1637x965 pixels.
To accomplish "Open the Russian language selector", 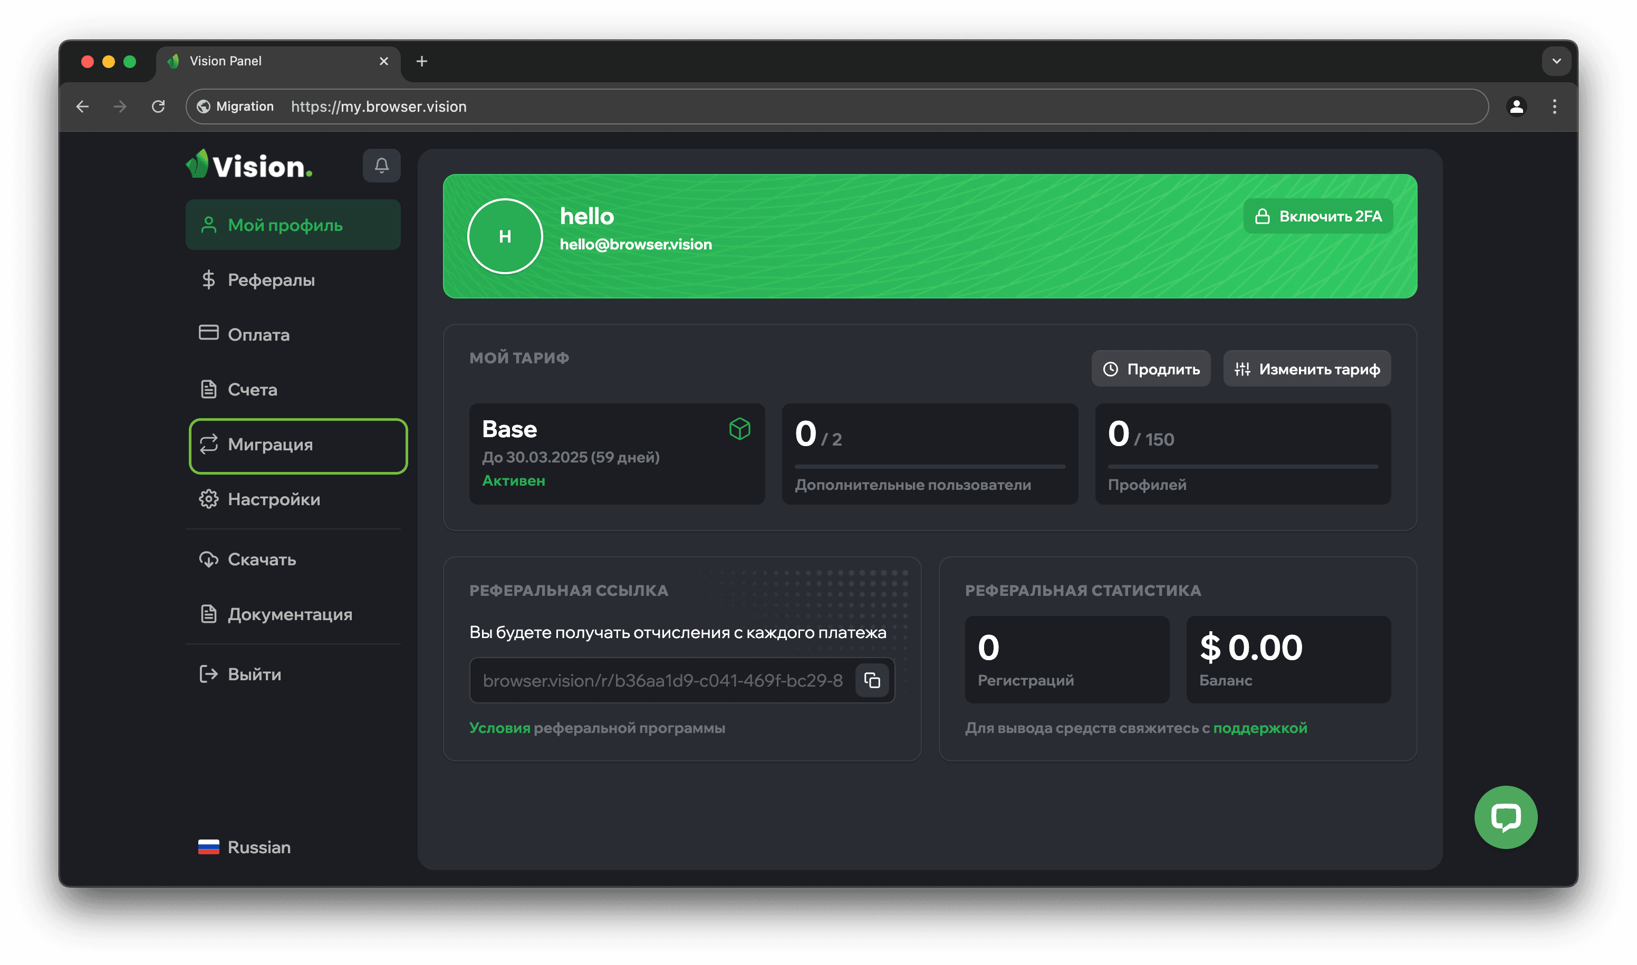I will (245, 847).
